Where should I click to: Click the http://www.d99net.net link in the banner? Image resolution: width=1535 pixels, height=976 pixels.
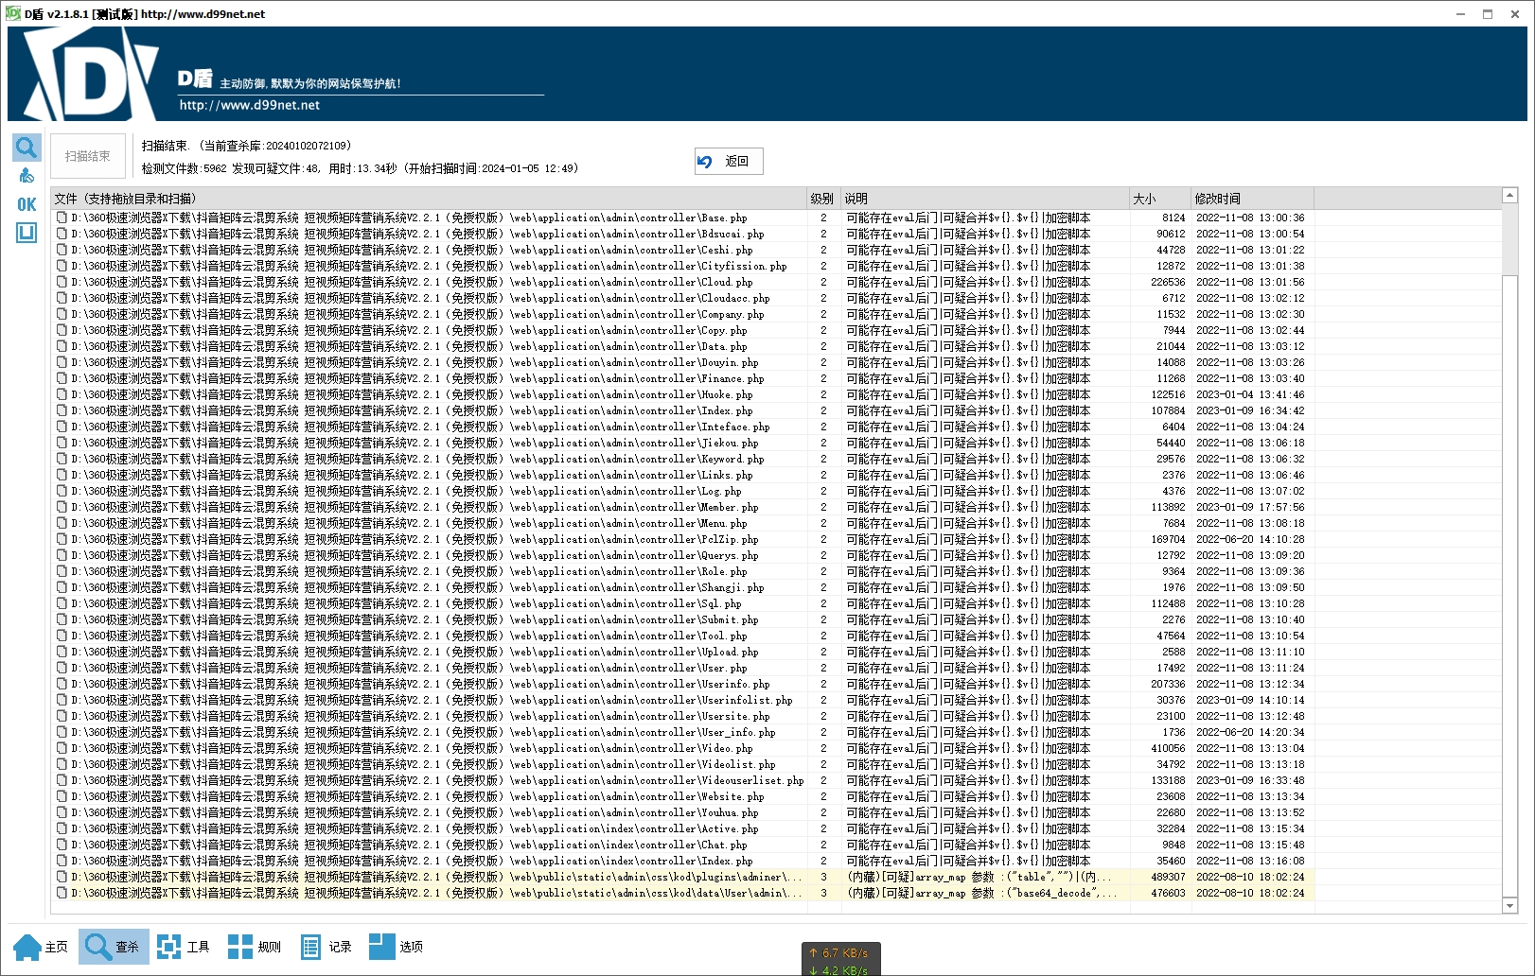(250, 105)
